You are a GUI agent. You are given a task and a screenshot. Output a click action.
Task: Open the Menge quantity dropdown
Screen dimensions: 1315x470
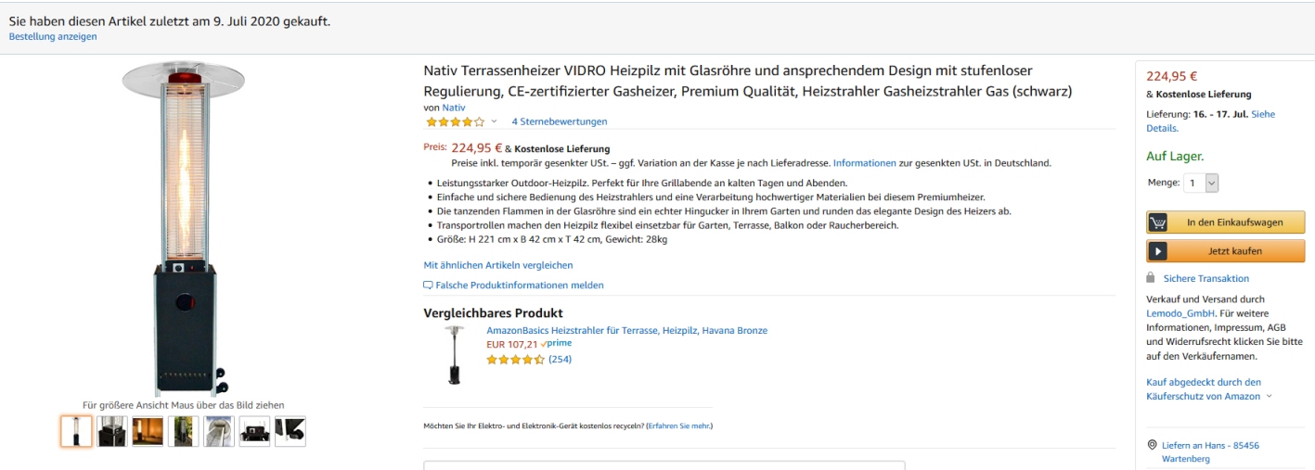(x=1201, y=184)
